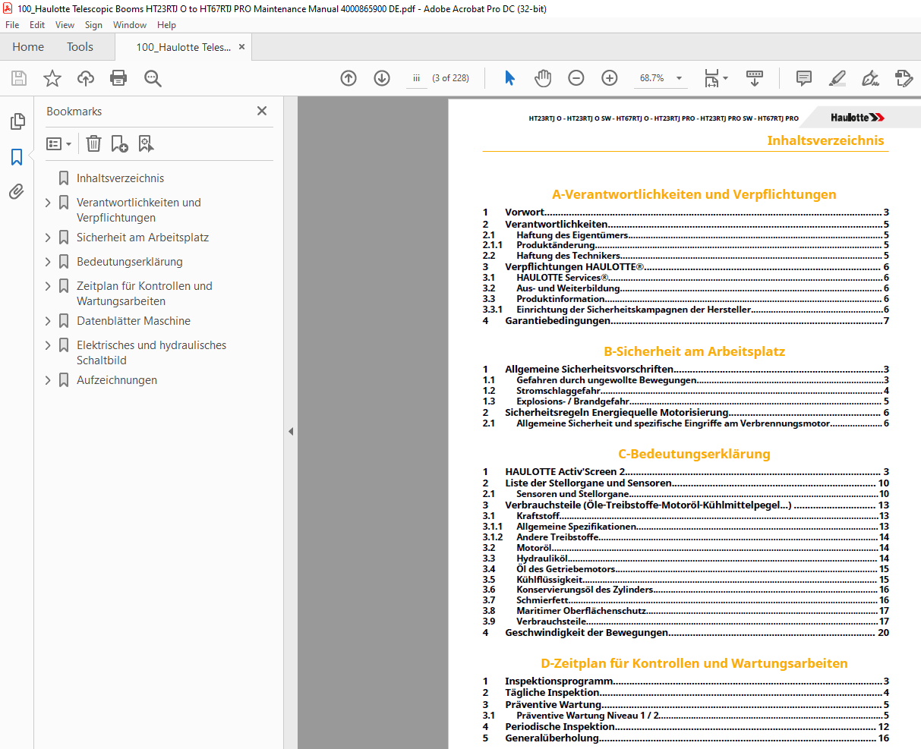Expand Aufzeichnungen bookmark chevron

48,380
